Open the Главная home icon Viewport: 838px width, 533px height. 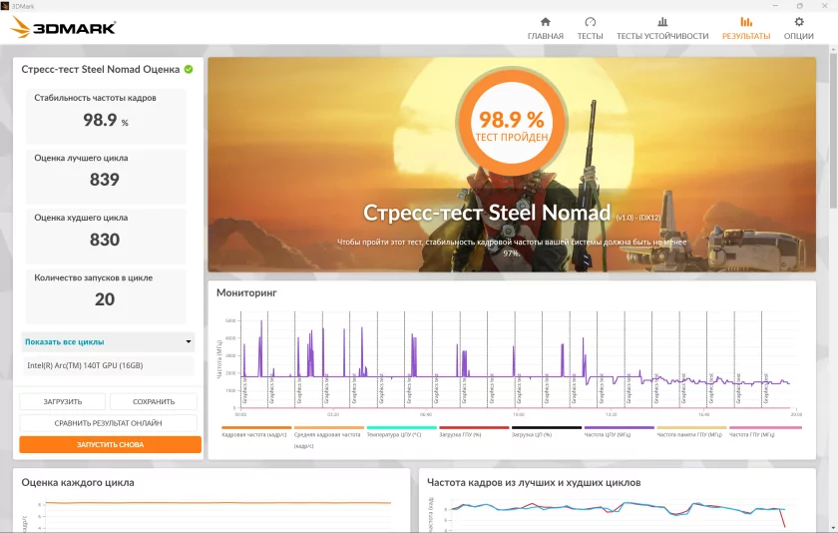pos(545,22)
